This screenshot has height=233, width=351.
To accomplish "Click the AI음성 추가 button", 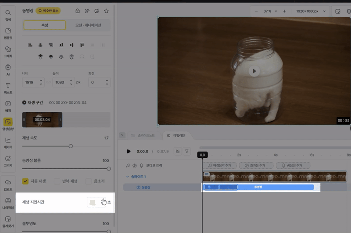I will tap(293, 166).
